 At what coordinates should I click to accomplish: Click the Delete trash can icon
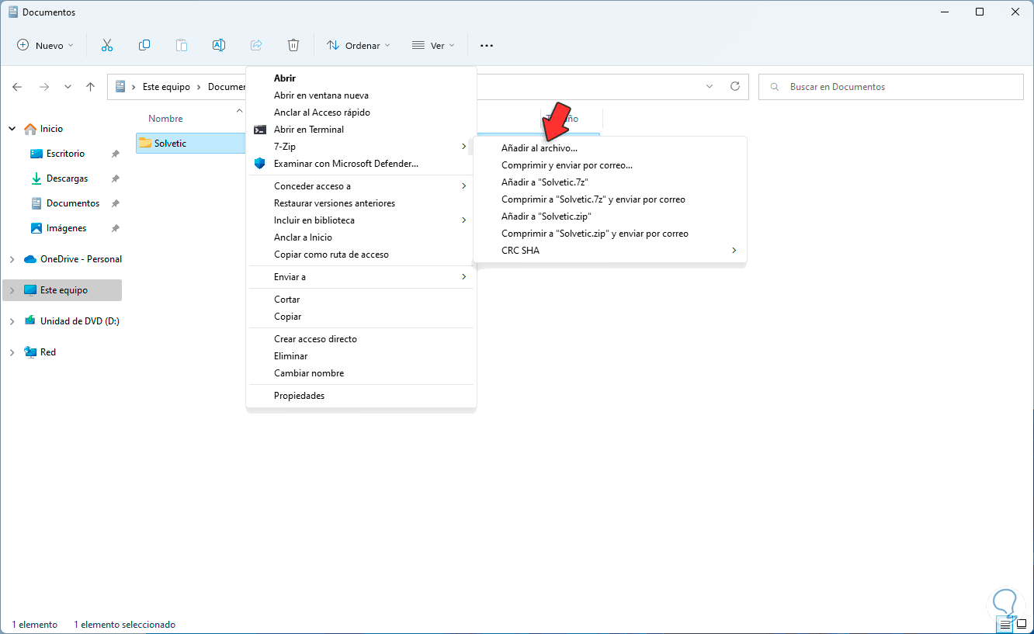293,45
